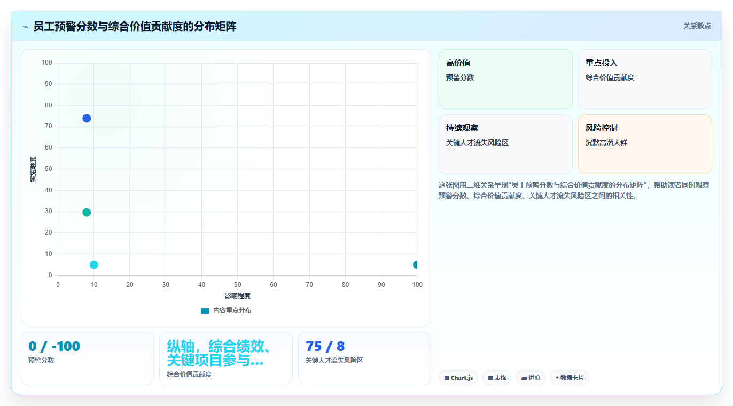Open the 持续观察 quadrant card

505,144
